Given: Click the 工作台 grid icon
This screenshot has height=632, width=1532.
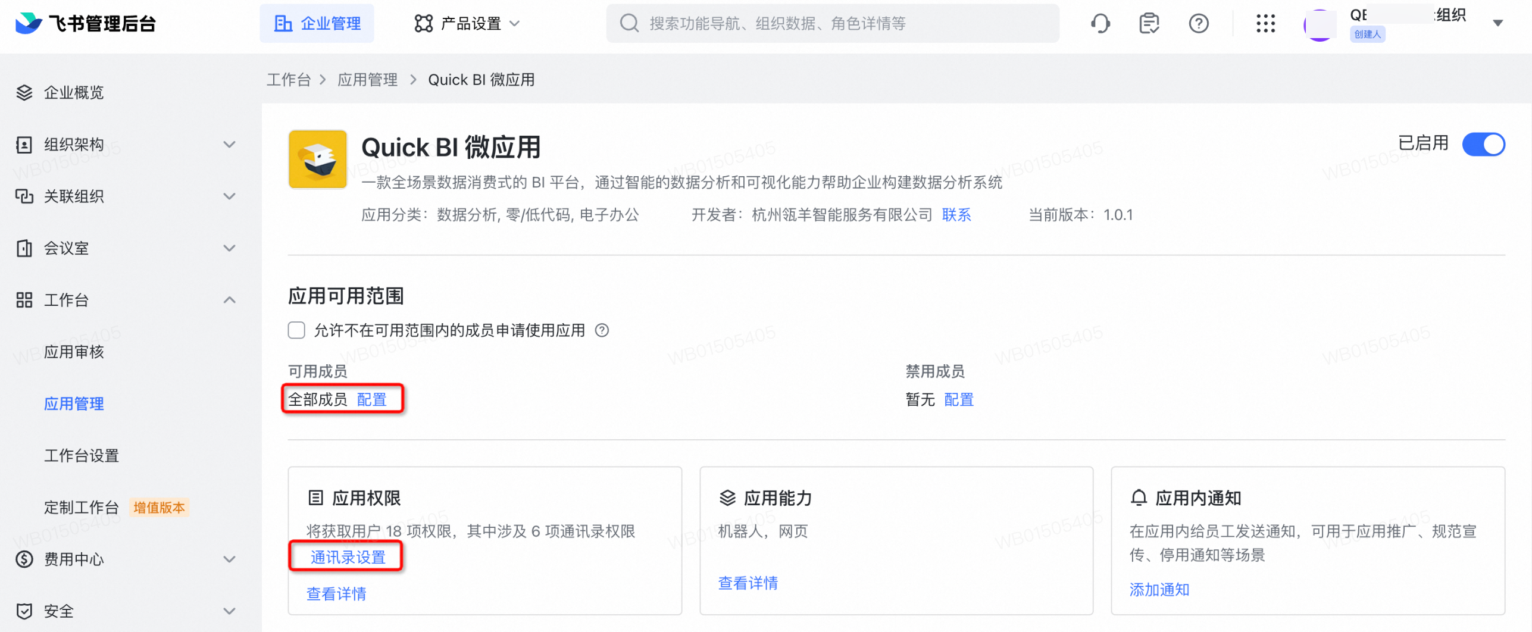Looking at the screenshot, I should tap(24, 300).
